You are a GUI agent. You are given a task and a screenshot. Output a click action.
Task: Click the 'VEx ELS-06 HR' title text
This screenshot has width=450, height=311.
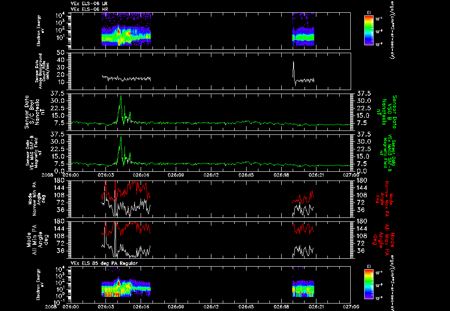coord(89,9)
